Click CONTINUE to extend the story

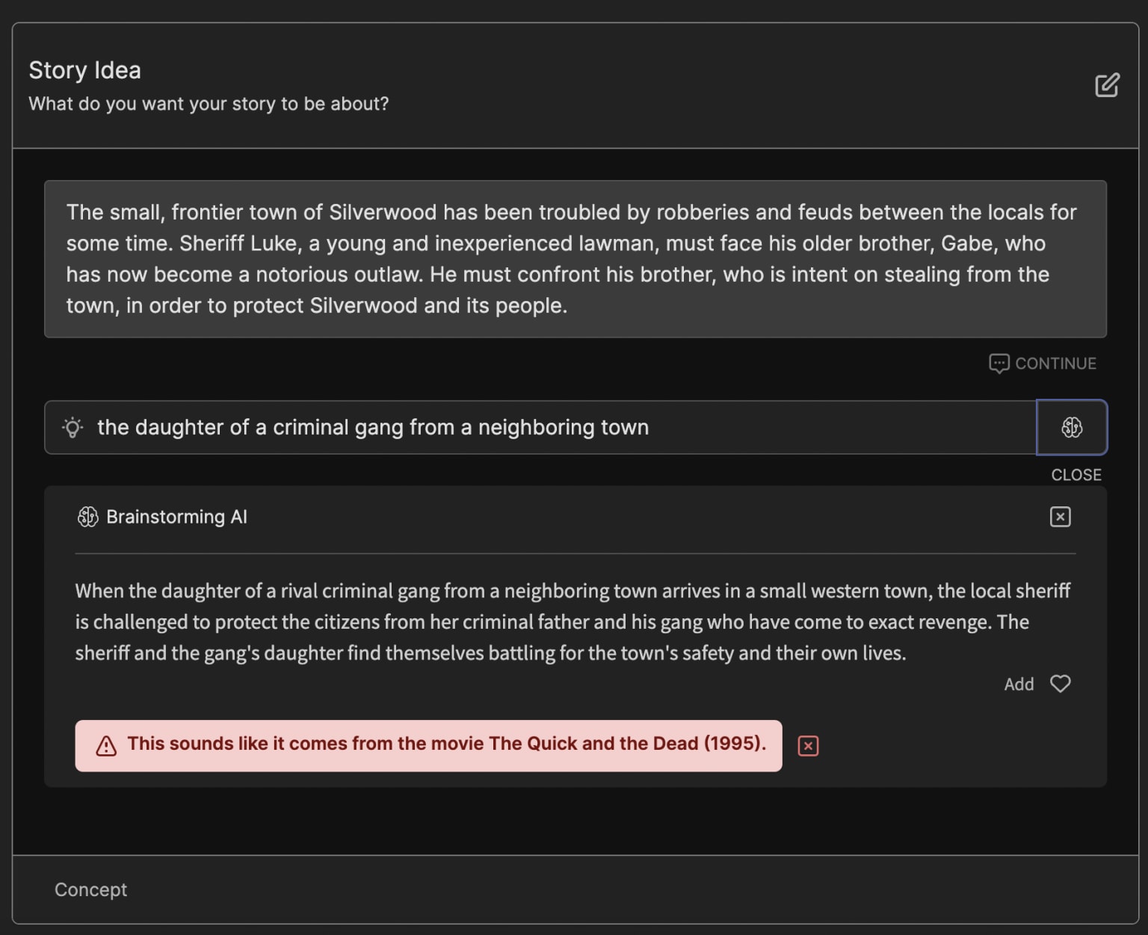[x=1054, y=364]
